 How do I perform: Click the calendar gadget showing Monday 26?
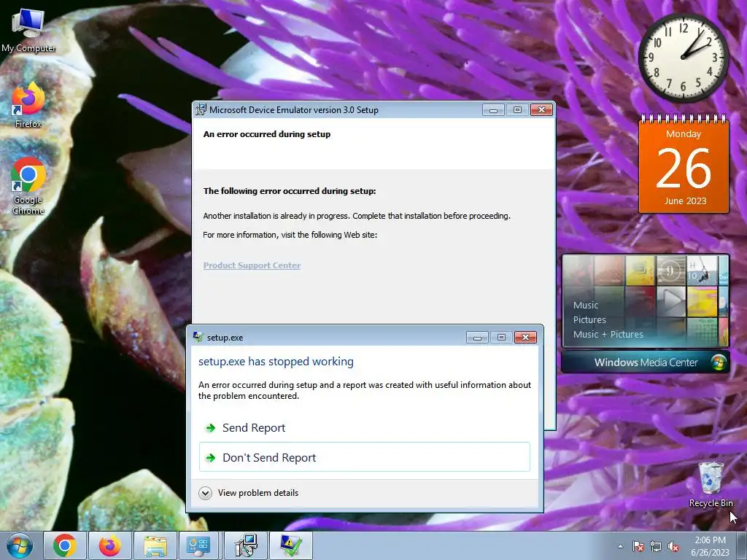pyautogui.click(x=684, y=164)
